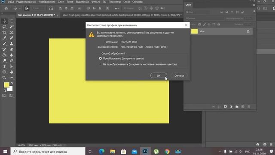Open the white background color picker
The height and width of the screenshot is (155, 275).
click(x=11, y=89)
